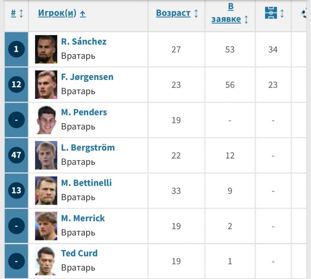Screen dimensions: 311x279
Task: Click M. Penders name link
Action: coord(84,112)
